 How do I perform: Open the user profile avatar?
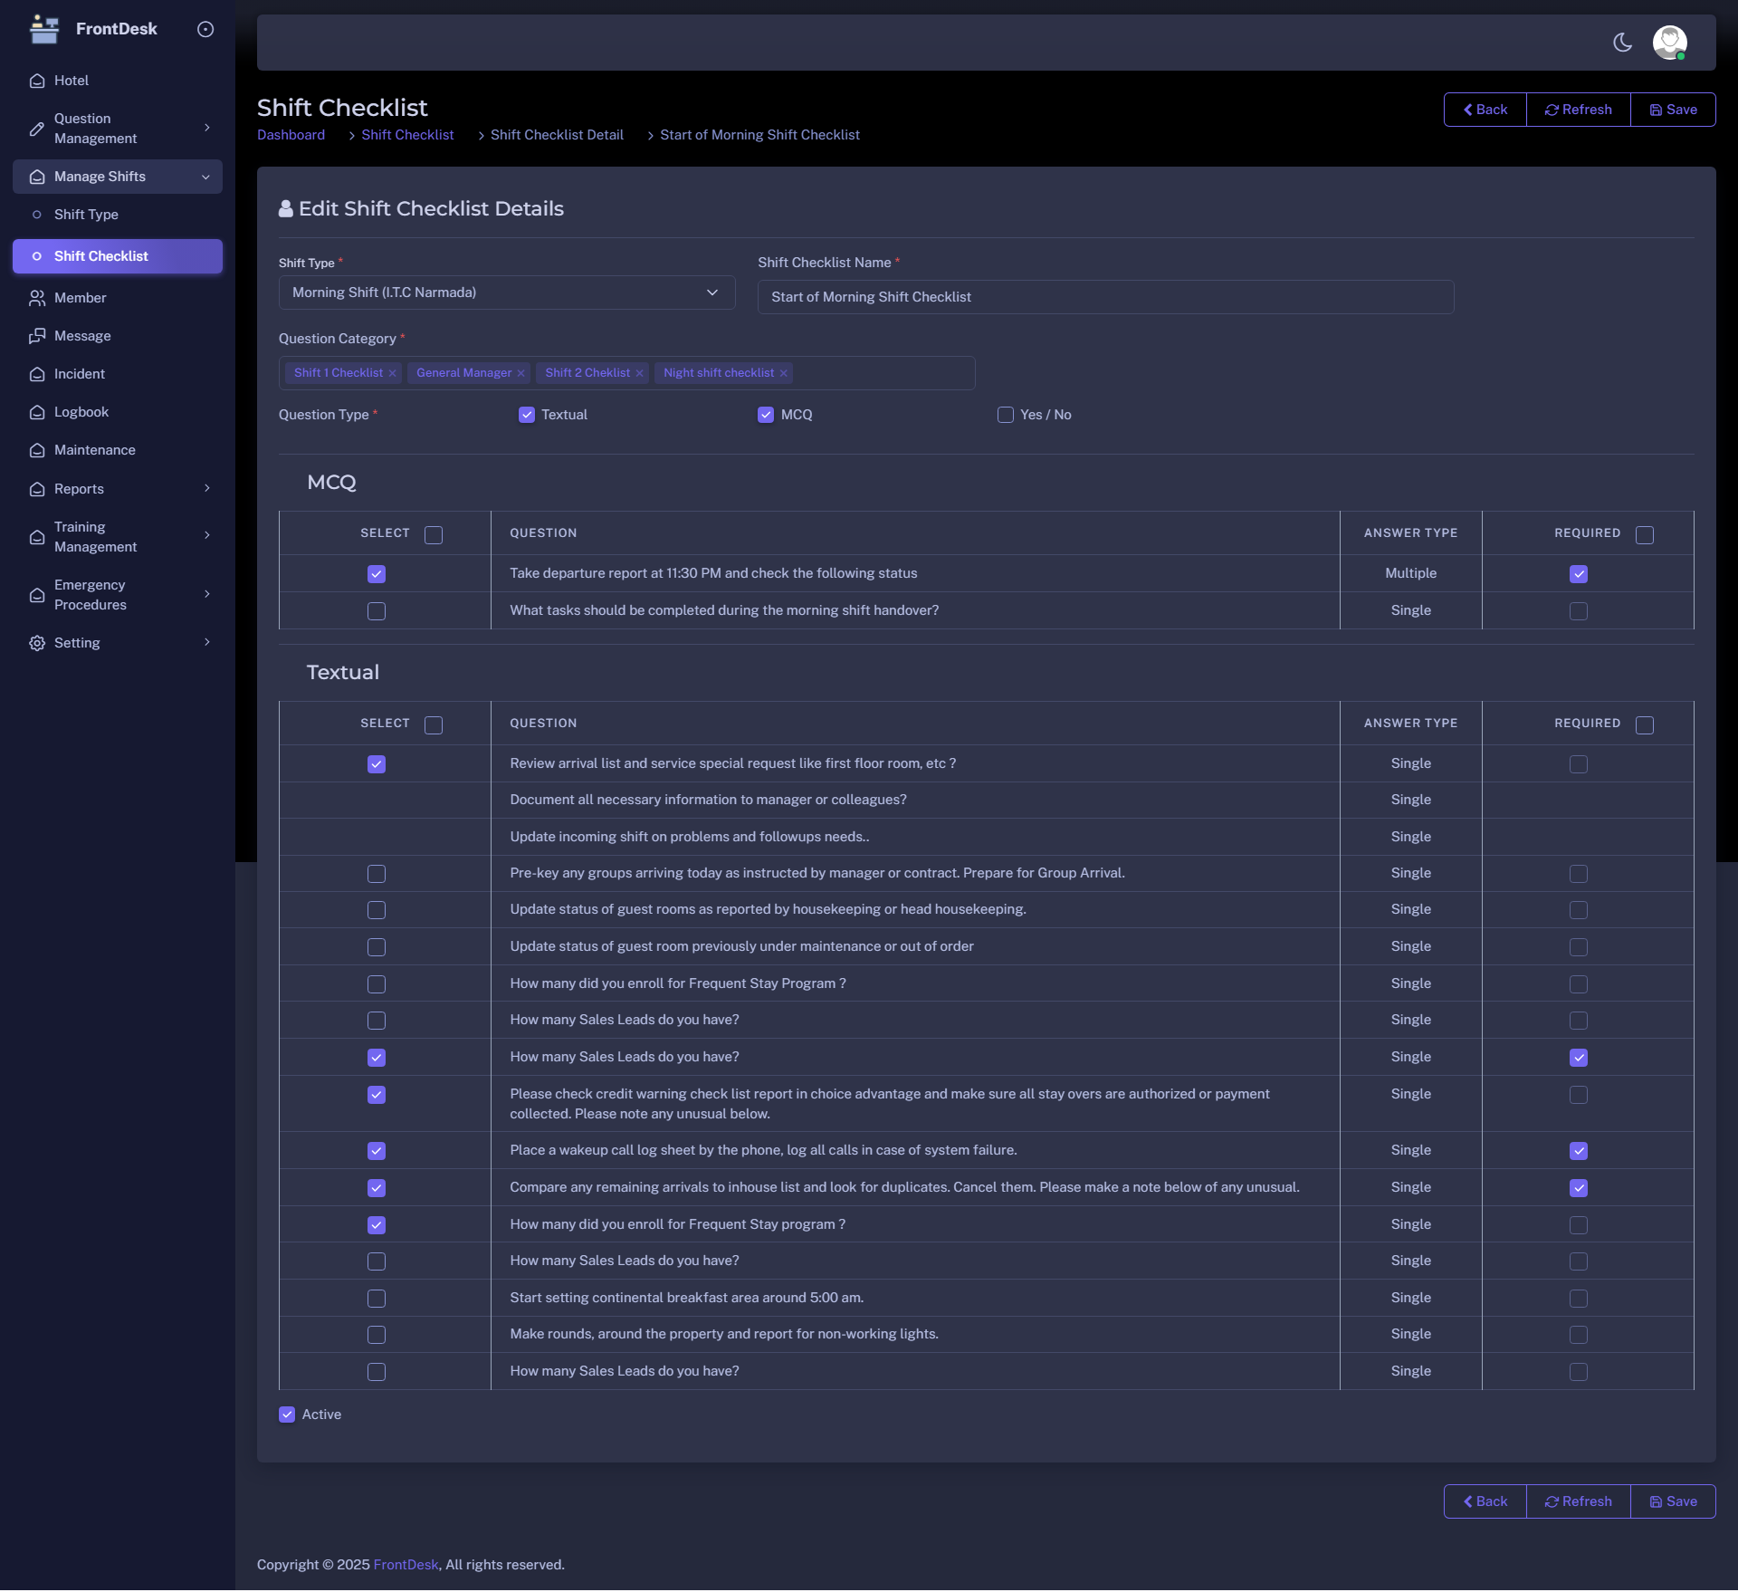click(x=1669, y=43)
